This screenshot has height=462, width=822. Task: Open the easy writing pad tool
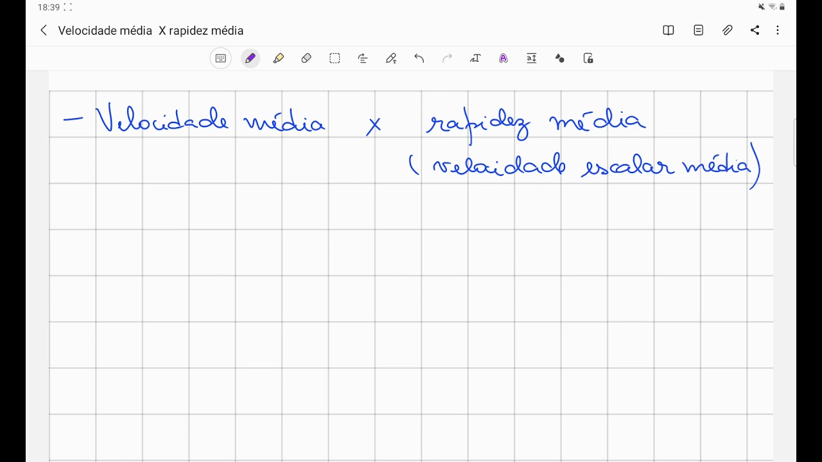[532, 58]
